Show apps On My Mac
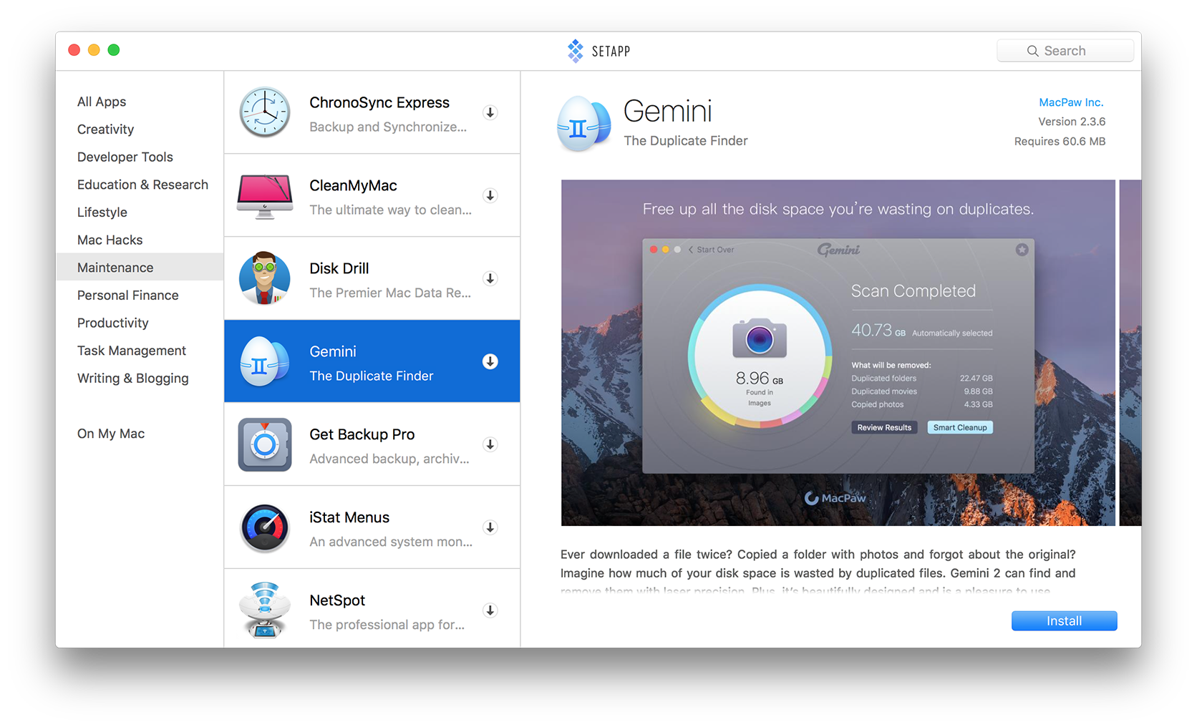 click(x=111, y=434)
